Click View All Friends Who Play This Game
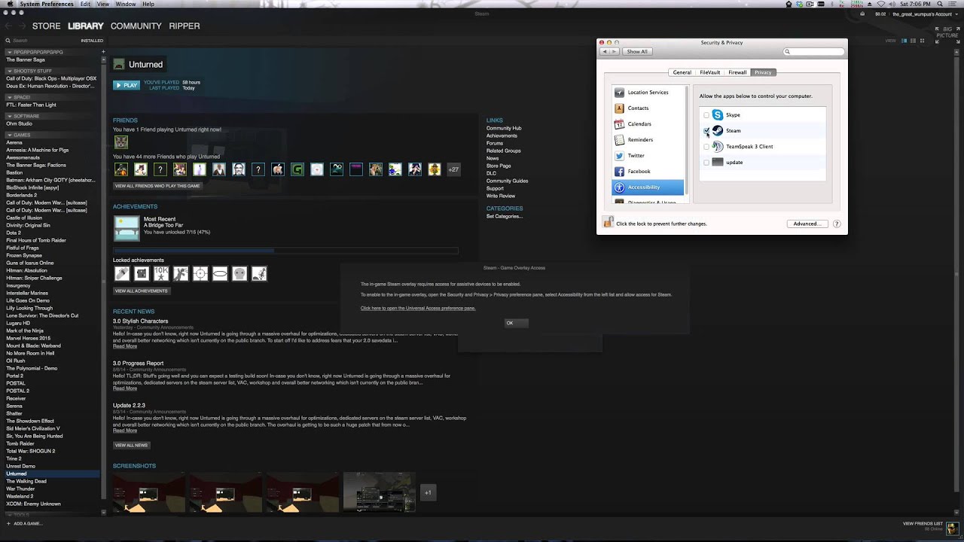The width and height of the screenshot is (964, 542). [157, 186]
